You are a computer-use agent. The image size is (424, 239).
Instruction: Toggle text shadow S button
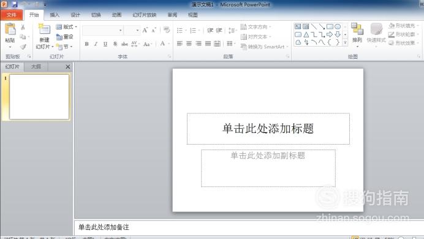[x=115, y=44]
